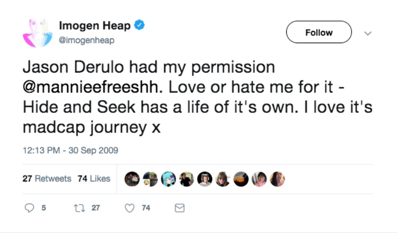The image size is (397, 233).
Task: View the 27 Retweets list
Action: point(47,179)
